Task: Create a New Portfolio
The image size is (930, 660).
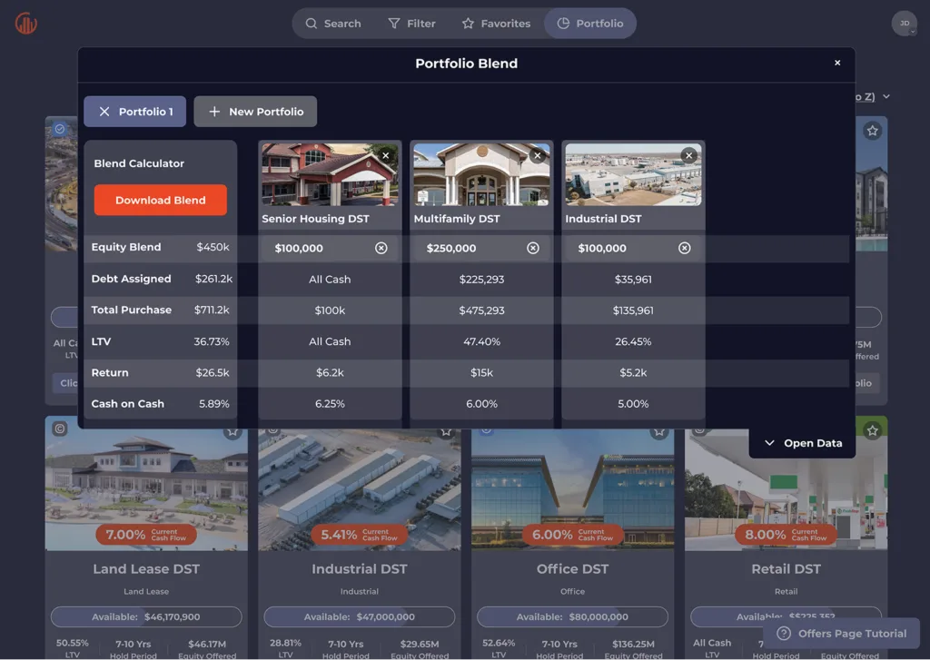Action: click(x=255, y=112)
